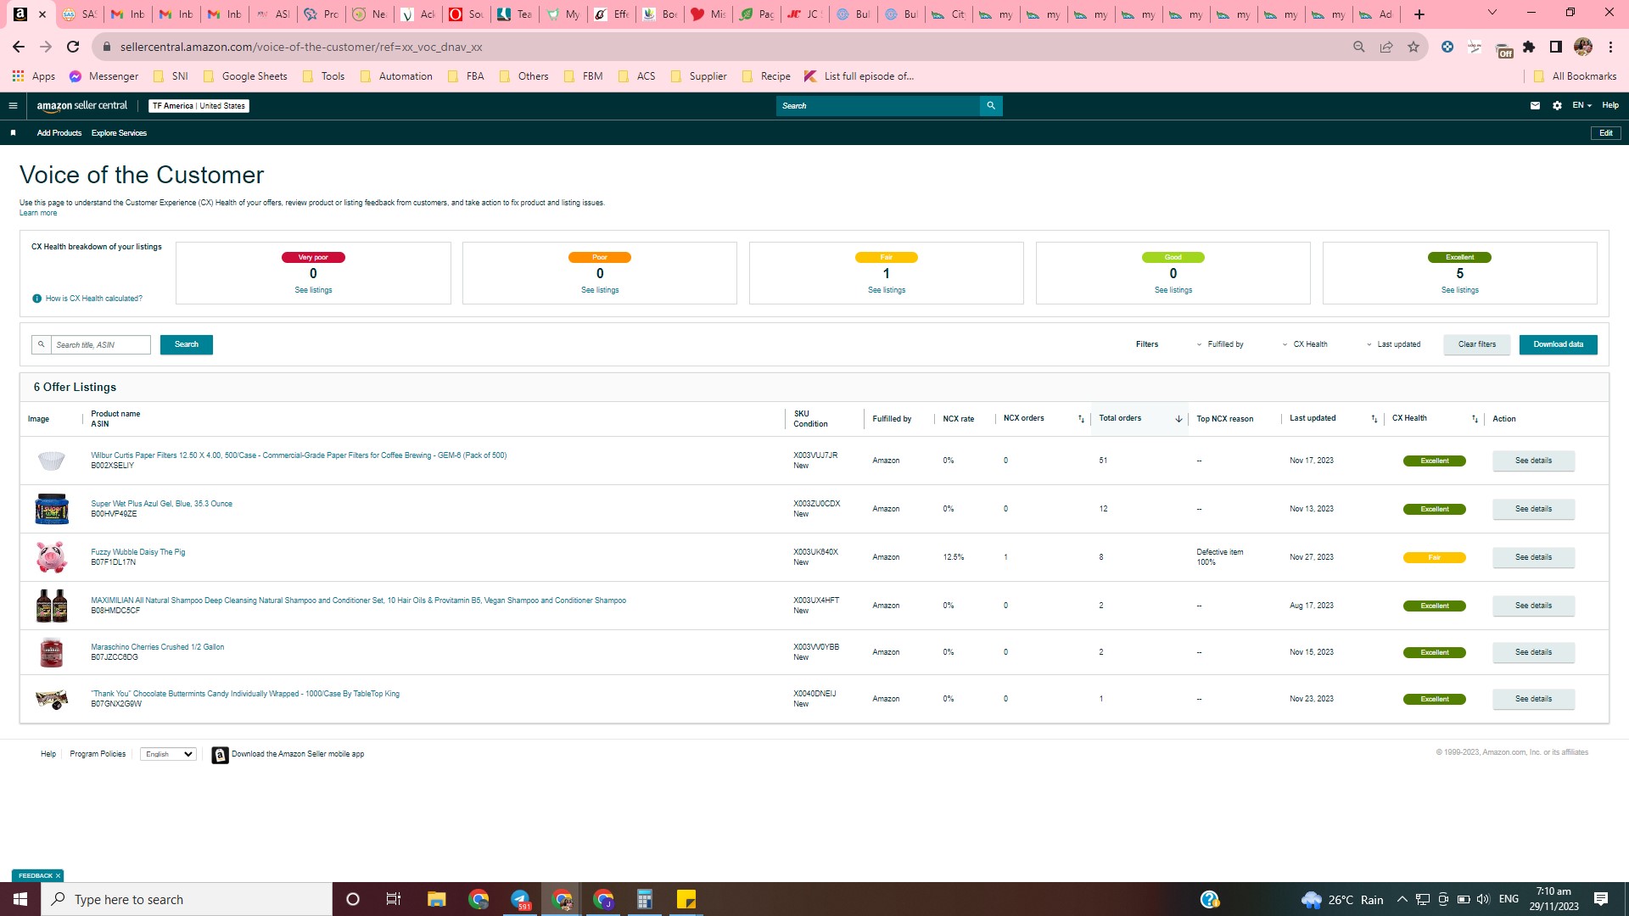The width and height of the screenshot is (1629, 916).
Task: Click the Task View taskbar icon
Action: pos(394,899)
